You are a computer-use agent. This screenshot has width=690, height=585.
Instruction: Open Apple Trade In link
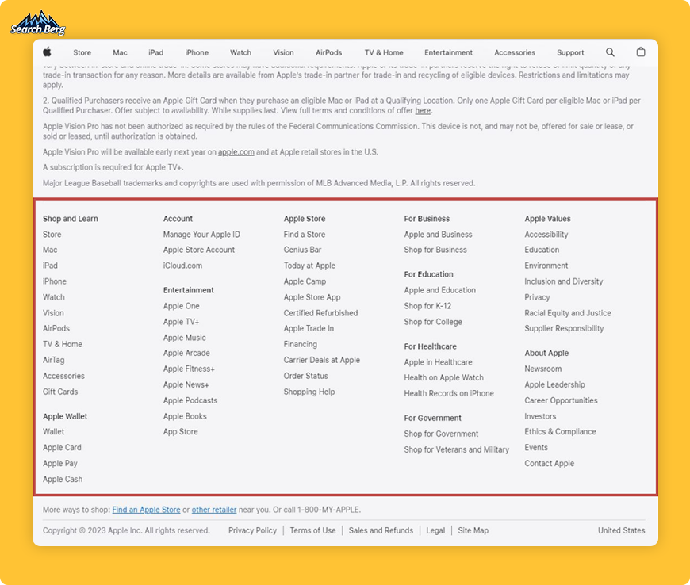coord(309,329)
